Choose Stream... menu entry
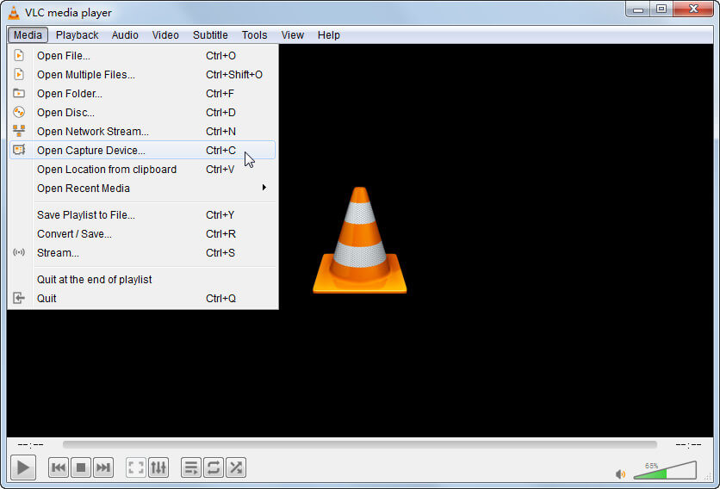The height and width of the screenshot is (489, 720). (x=142, y=252)
